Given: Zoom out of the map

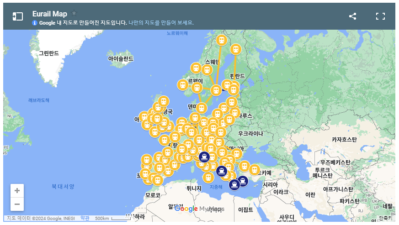Looking at the screenshot, I should pos(17,204).
